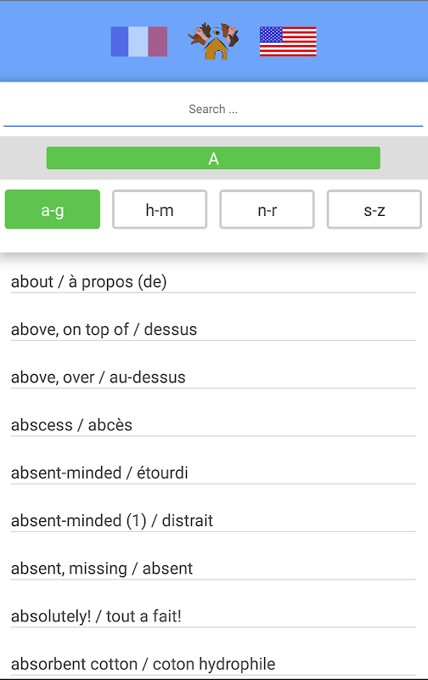Open entry abscess / abcès

point(213,426)
